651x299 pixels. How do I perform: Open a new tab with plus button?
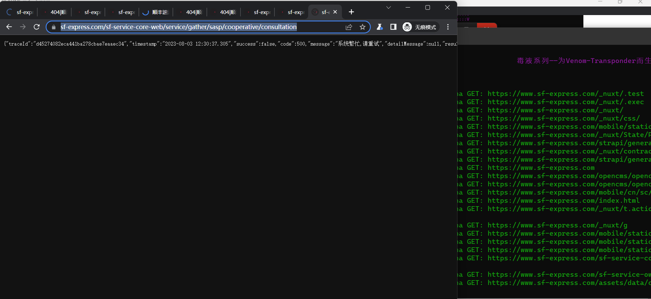point(351,12)
